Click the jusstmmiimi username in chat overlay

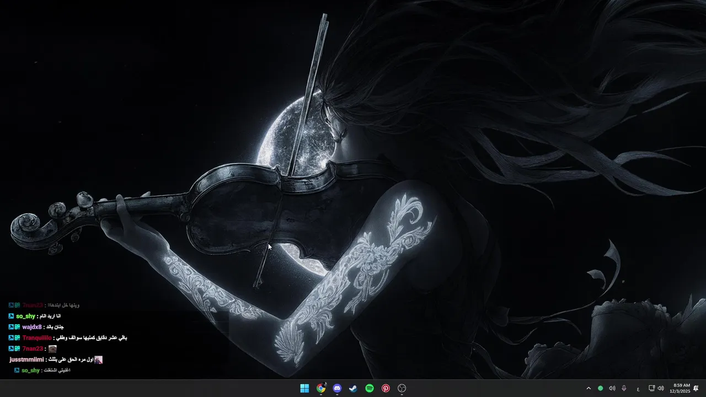[26, 360]
